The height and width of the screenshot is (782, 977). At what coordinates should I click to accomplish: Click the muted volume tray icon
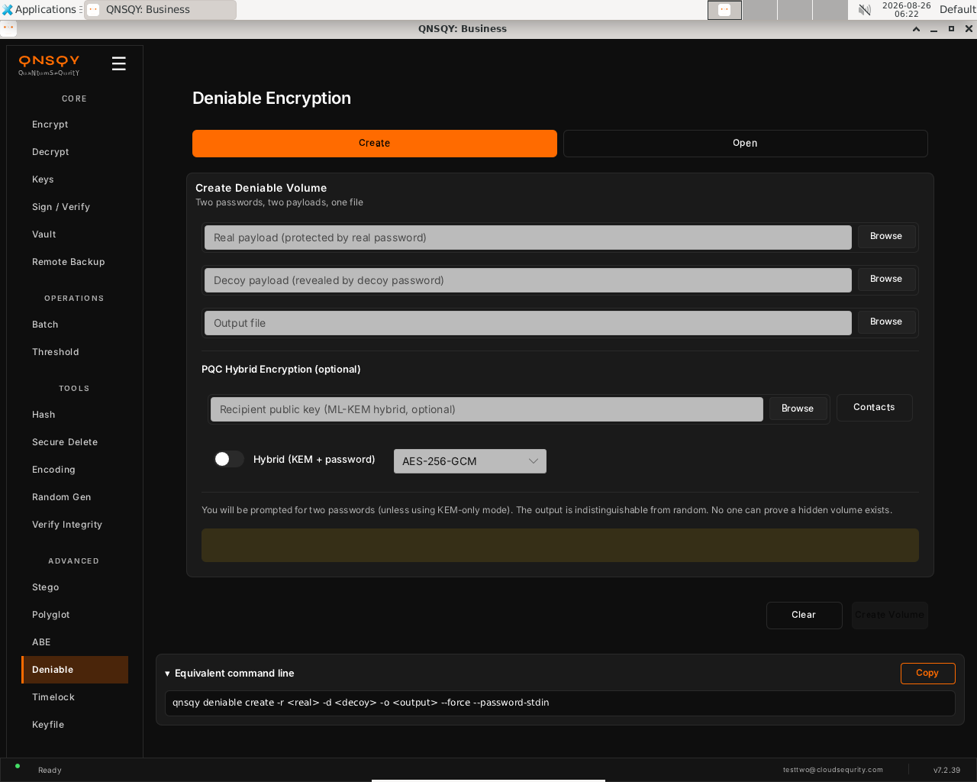coord(865,10)
